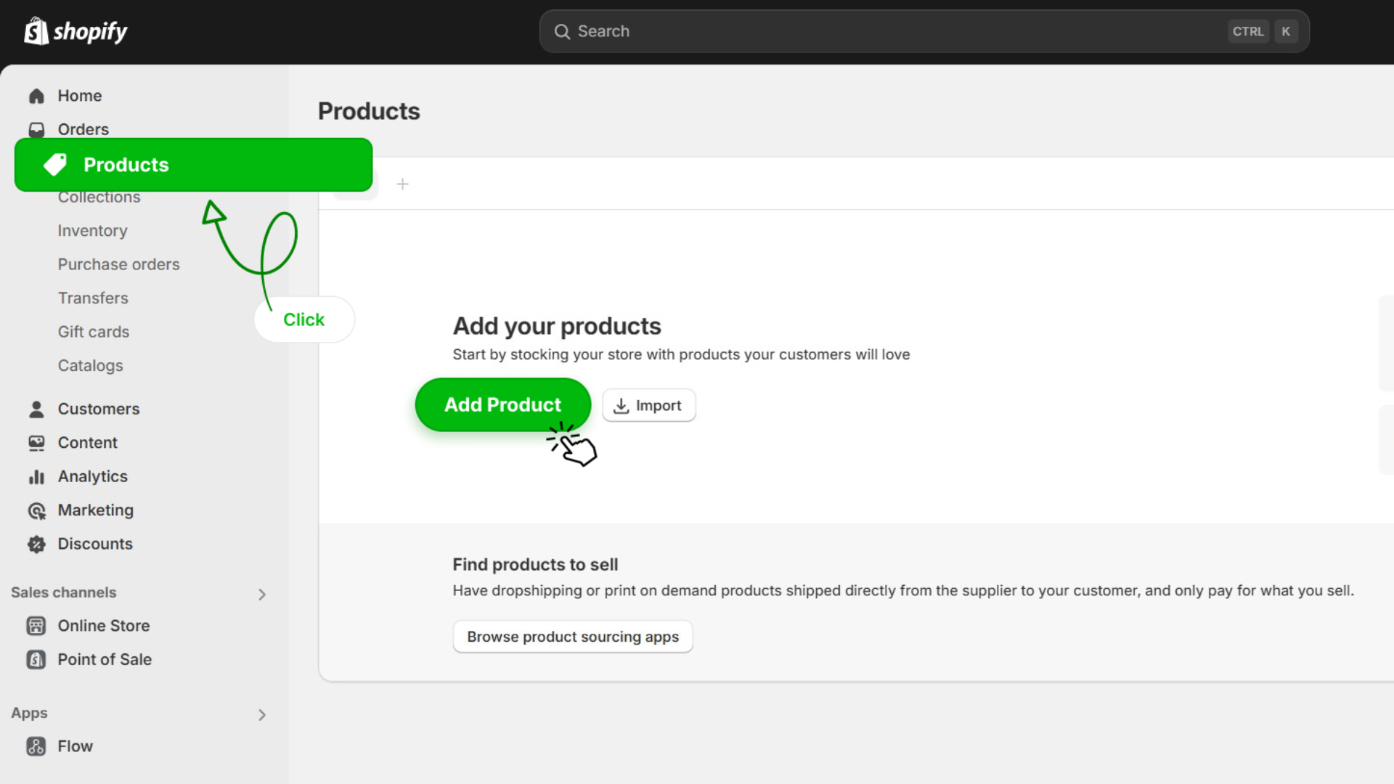Image resolution: width=1394 pixels, height=784 pixels.
Task: Click the Marketing target icon
Action: pos(36,511)
